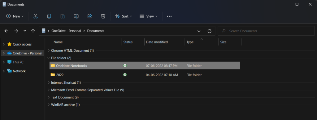Click the Share icon in toolbar
The image size is (317, 120).
click(89, 16)
